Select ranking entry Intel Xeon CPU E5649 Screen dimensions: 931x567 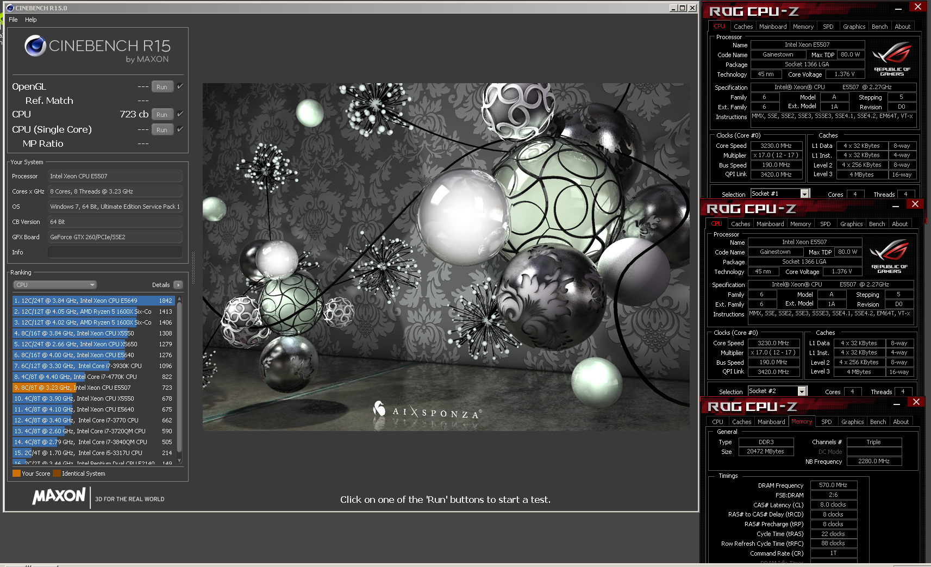pos(93,301)
